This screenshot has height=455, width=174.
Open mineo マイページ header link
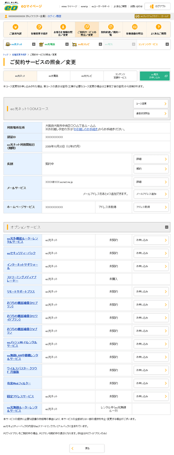click(69, 6)
